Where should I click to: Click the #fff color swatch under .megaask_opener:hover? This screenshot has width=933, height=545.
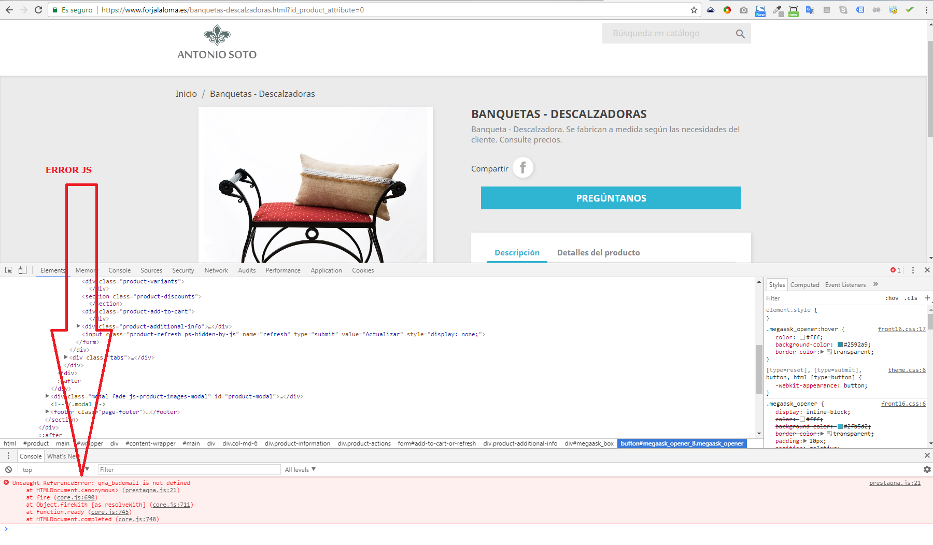coord(802,337)
